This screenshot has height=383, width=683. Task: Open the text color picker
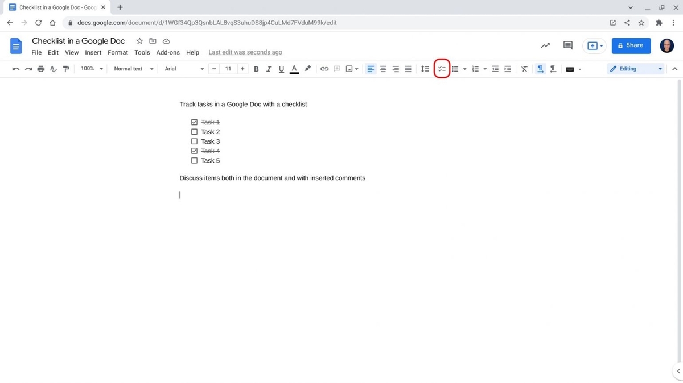[x=294, y=69]
